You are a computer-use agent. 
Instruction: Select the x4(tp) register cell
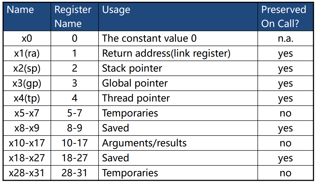pos(27,98)
